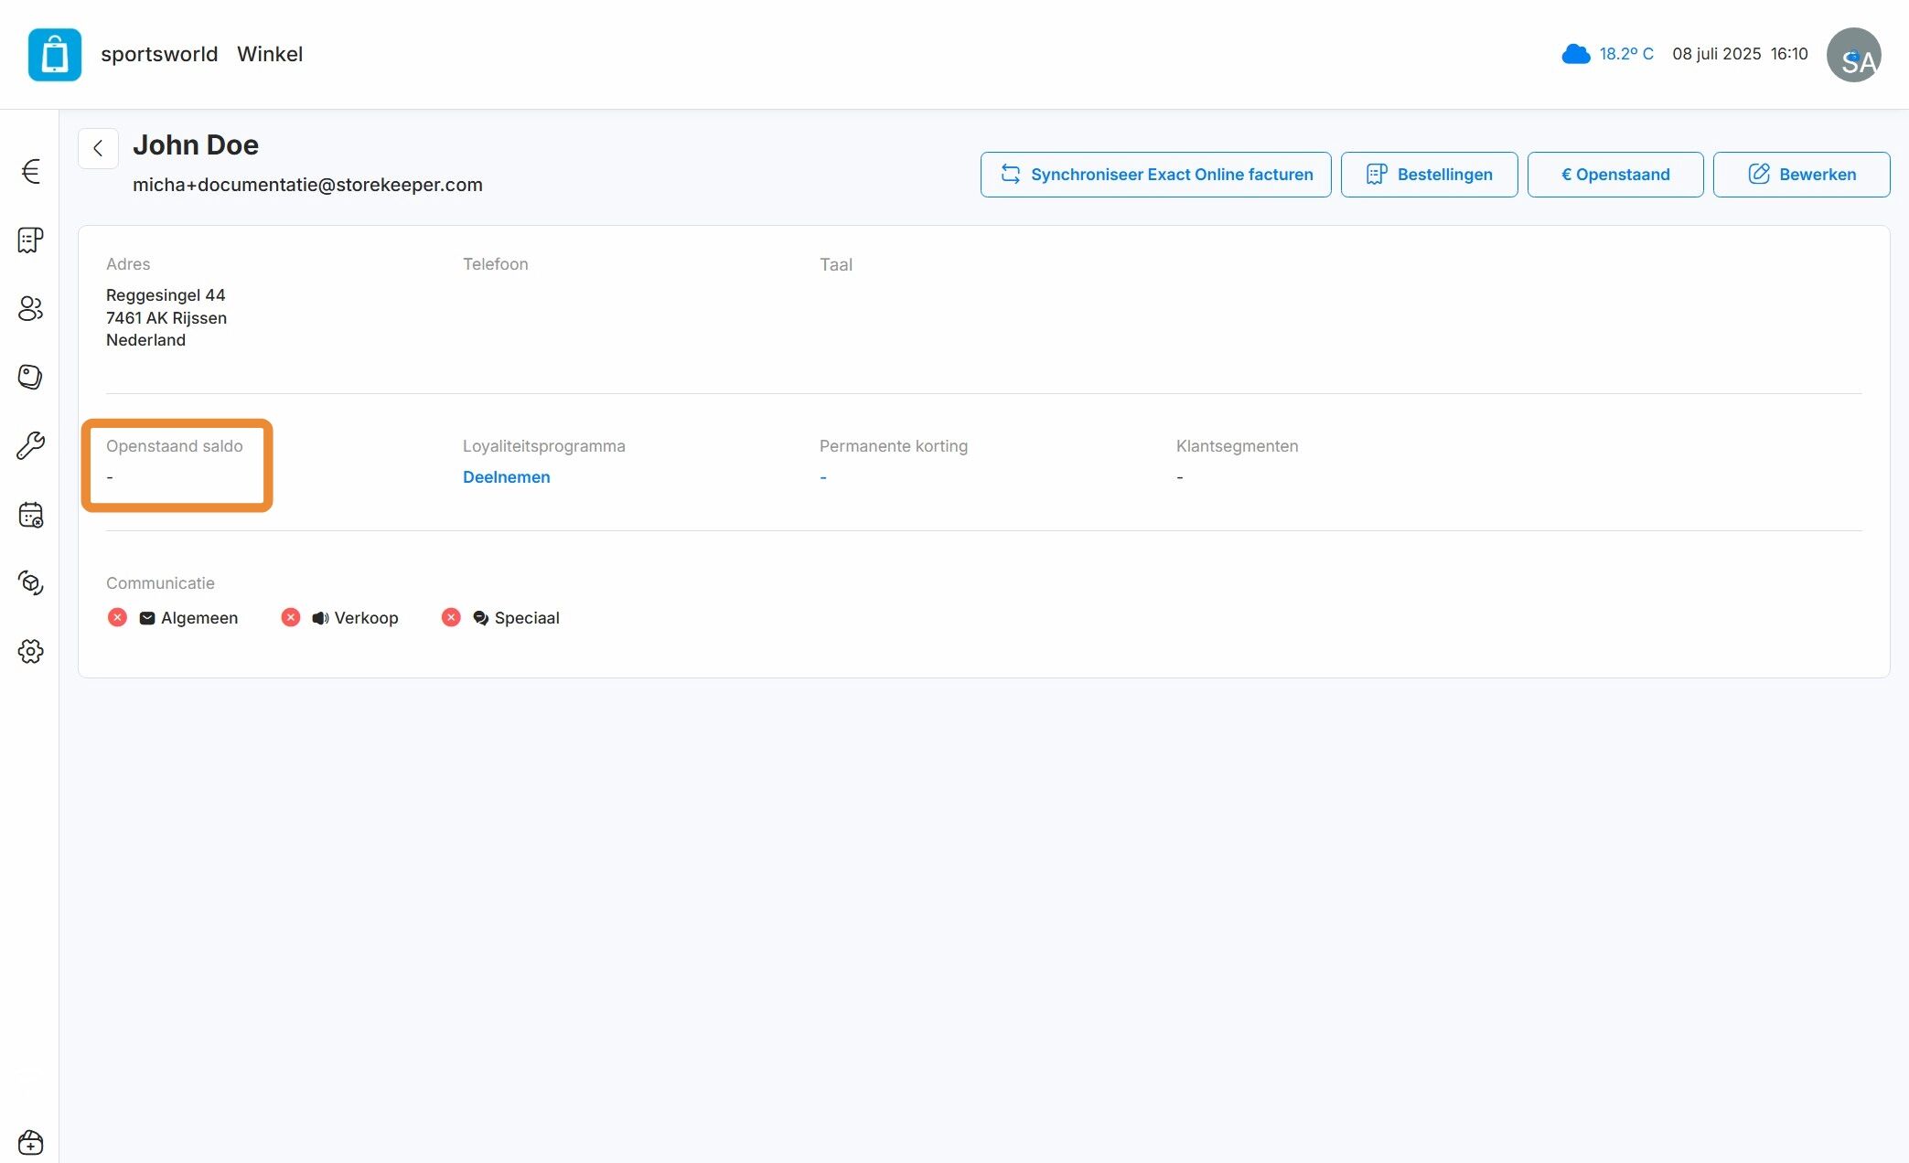Screen dimensions: 1909x1163
Task: Click the shopping bag app logo
Action: click(55, 55)
